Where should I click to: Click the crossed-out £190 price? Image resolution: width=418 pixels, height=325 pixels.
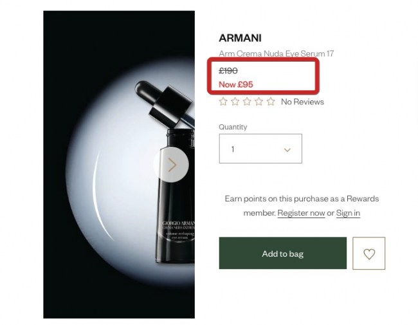pos(228,71)
